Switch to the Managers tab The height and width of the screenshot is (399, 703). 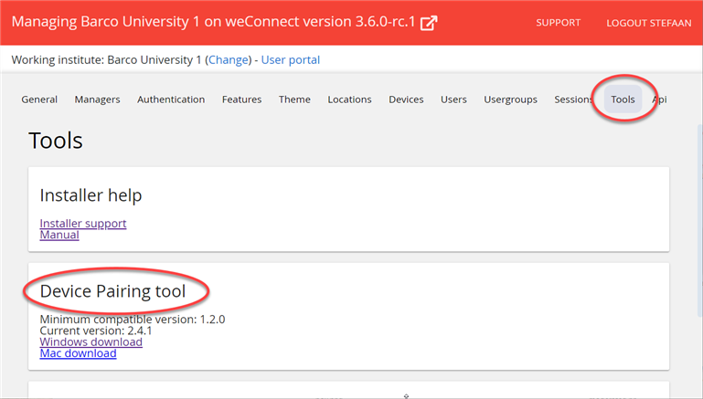(97, 100)
